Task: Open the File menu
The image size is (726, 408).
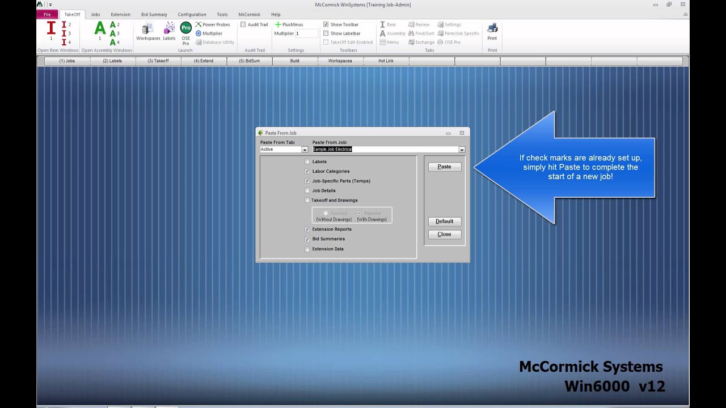Action: click(47, 14)
